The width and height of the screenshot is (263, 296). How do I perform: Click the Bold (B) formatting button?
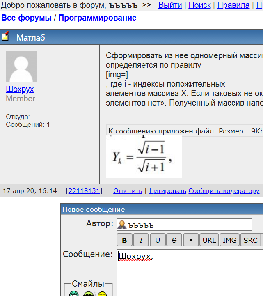(x=124, y=240)
